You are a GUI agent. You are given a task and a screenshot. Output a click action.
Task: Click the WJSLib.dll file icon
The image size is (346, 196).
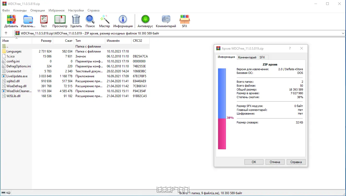[4, 96]
